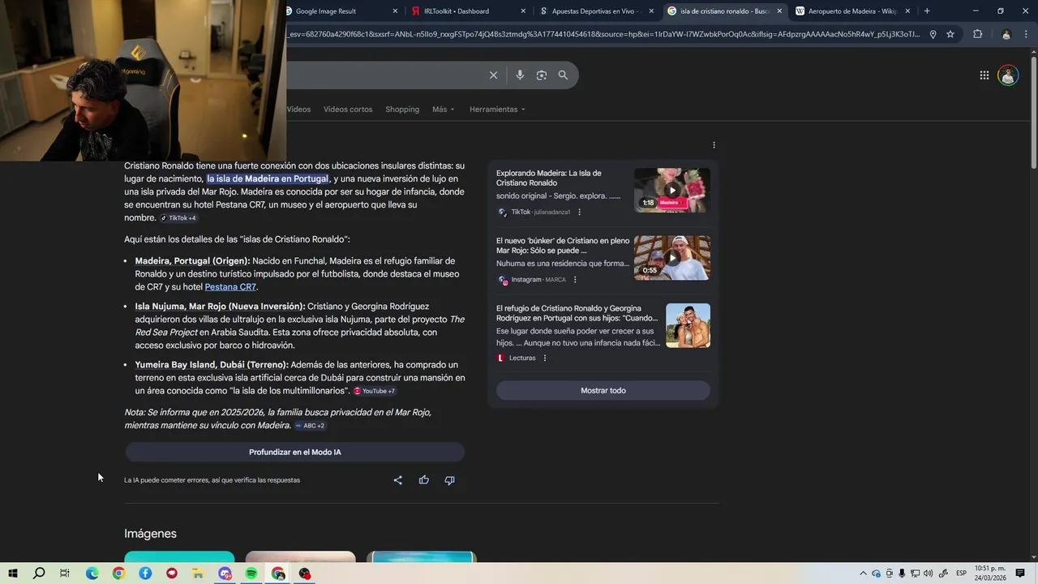1038x584 pixels.
Task: Click the Imágenes section heading
Action: 150,534
